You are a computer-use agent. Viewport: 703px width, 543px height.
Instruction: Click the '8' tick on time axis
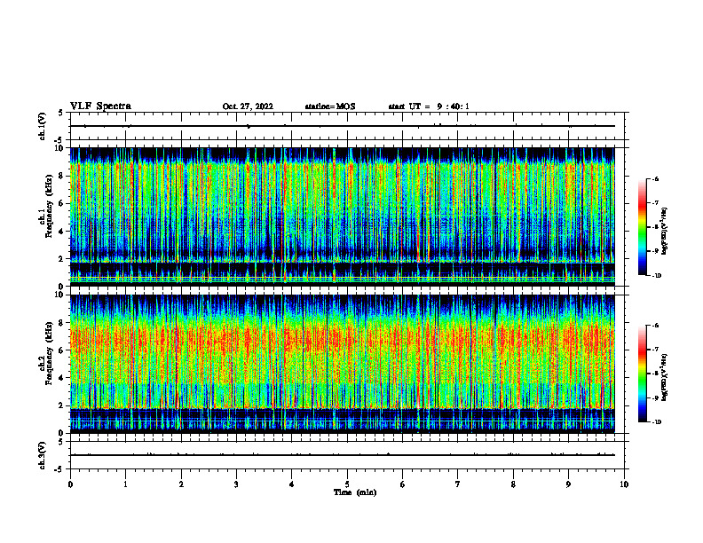pyautogui.click(x=513, y=484)
